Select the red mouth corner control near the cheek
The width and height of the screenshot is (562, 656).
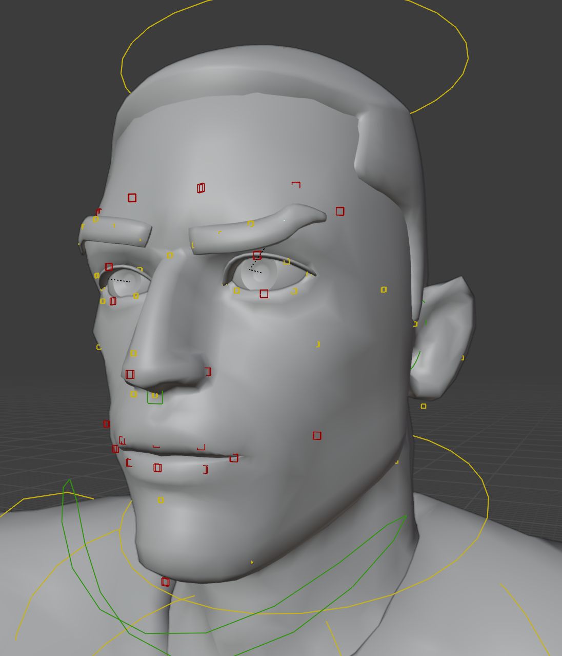tap(234, 458)
